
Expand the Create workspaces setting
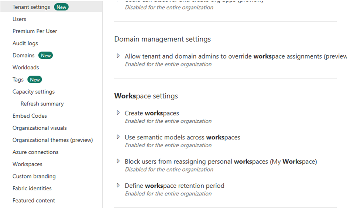point(118,113)
